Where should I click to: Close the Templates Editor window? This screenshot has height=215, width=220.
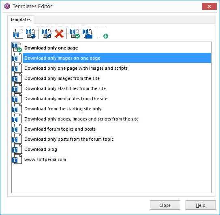click(209, 6)
